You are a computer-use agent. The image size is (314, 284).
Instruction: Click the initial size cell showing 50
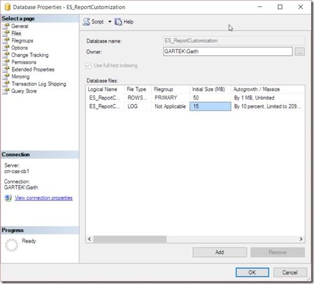[210, 98]
